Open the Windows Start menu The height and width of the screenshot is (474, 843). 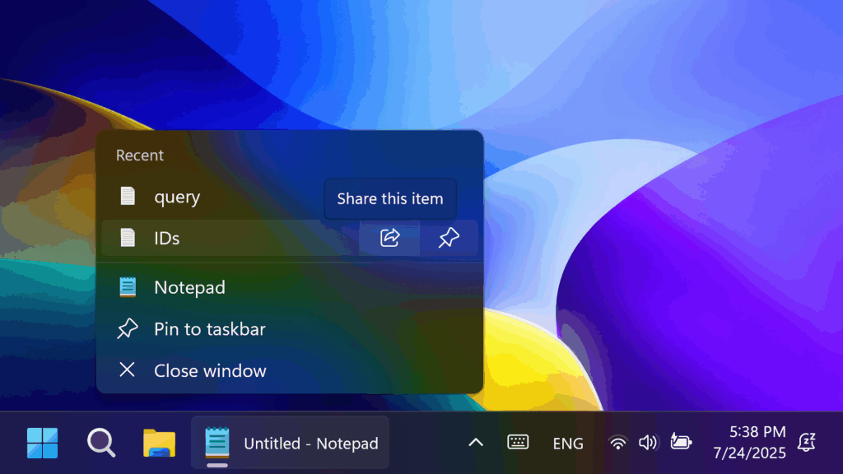click(x=42, y=443)
